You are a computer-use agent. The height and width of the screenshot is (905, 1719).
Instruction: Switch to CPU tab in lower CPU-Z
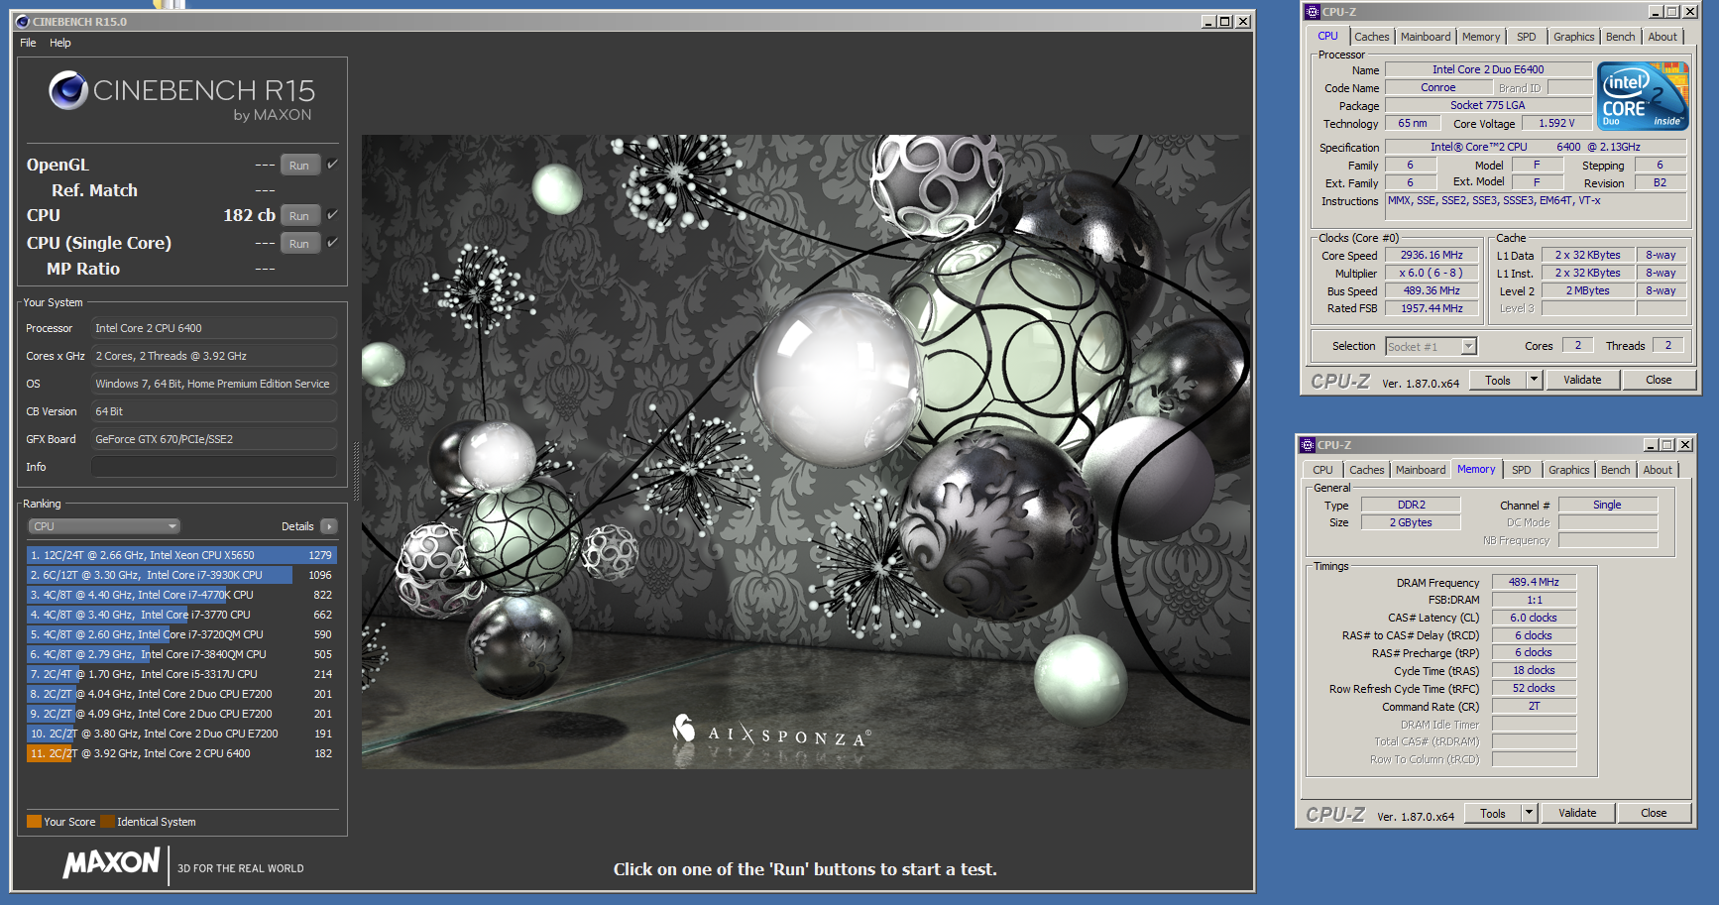(x=1323, y=470)
